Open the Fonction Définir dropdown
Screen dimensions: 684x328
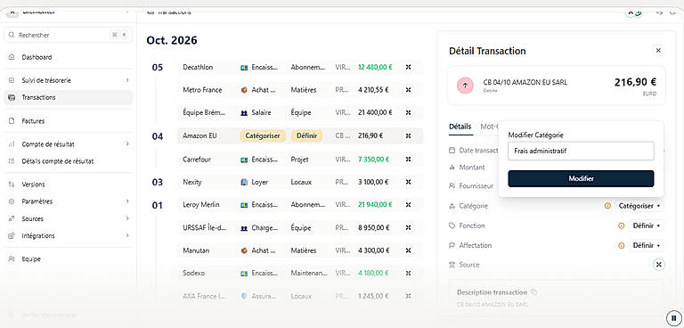tap(646, 225)
